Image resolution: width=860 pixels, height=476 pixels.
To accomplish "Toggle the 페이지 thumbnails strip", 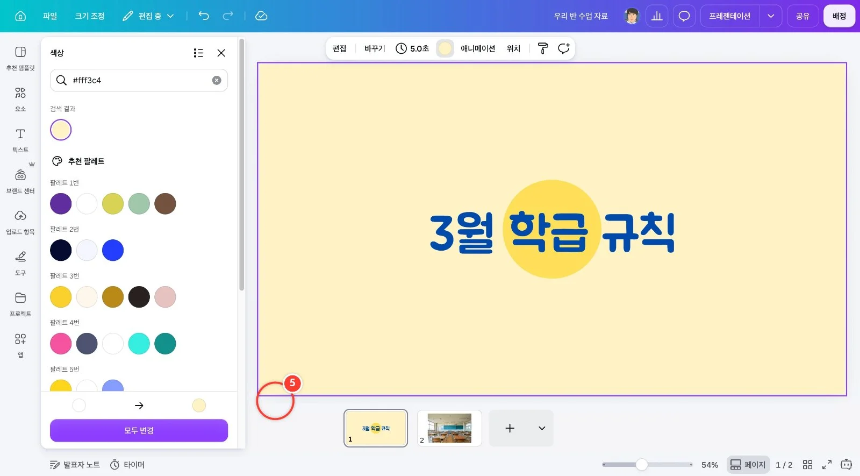I will (748, 465).
